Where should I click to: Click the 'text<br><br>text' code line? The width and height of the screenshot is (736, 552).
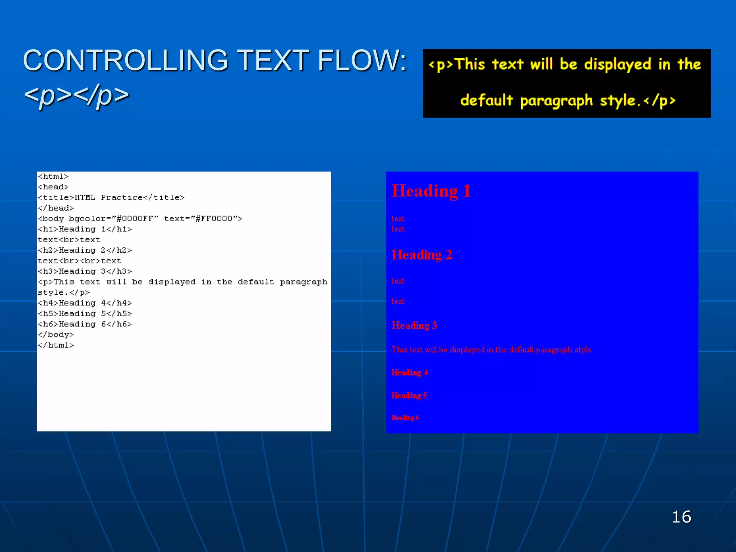click(x=79, y=261)
